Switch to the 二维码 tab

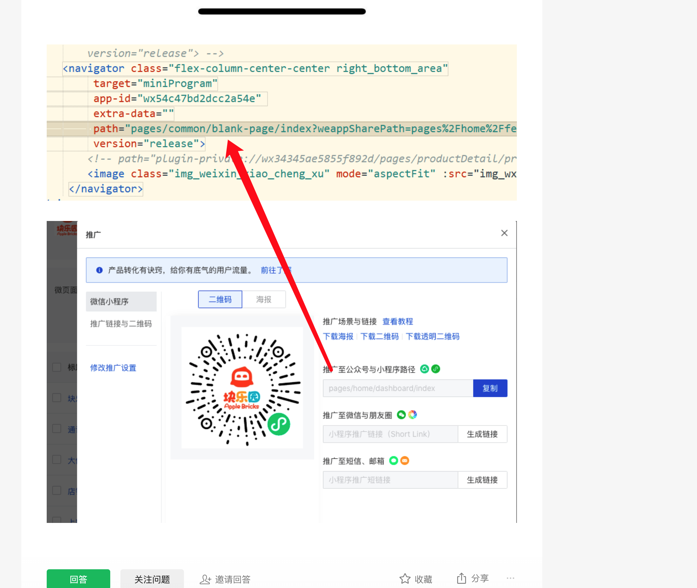[220, 299]
